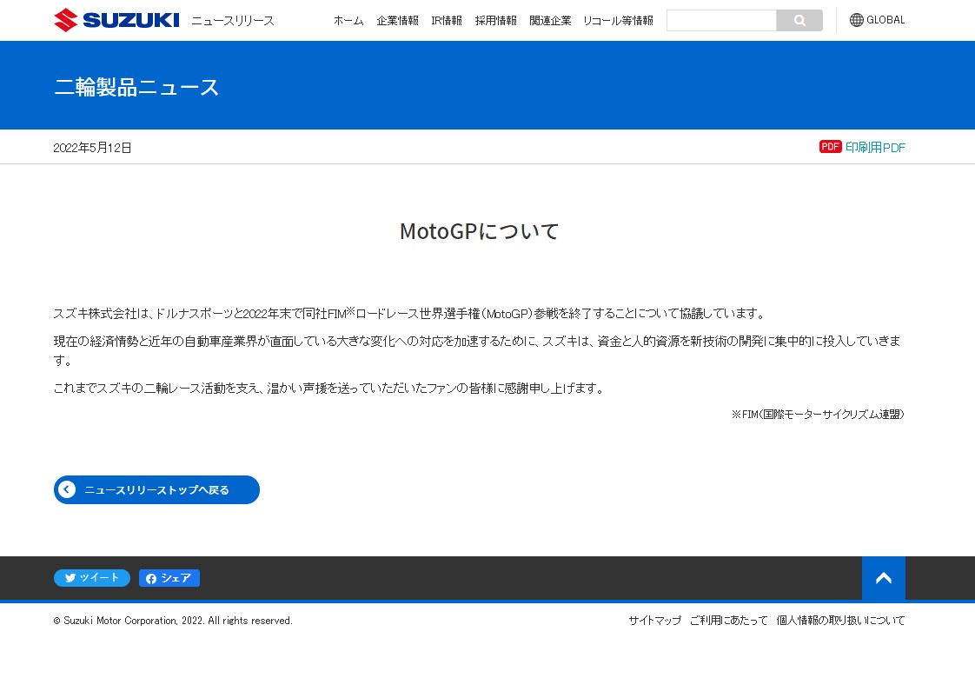Click the ニュースリリース header link
The image size is (975, 678).
click(x=233, y=21)
